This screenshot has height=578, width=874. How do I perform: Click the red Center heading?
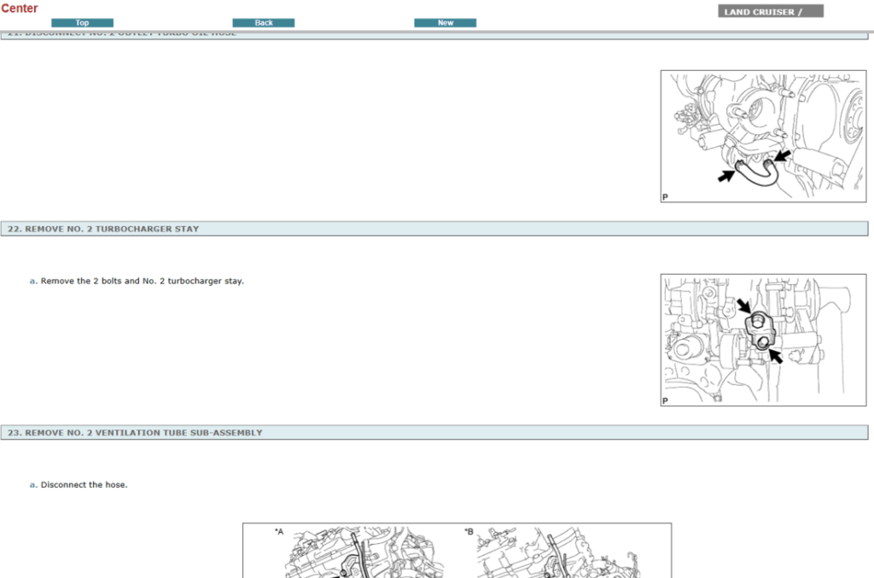pyautogui.click(x=20, y=9)
